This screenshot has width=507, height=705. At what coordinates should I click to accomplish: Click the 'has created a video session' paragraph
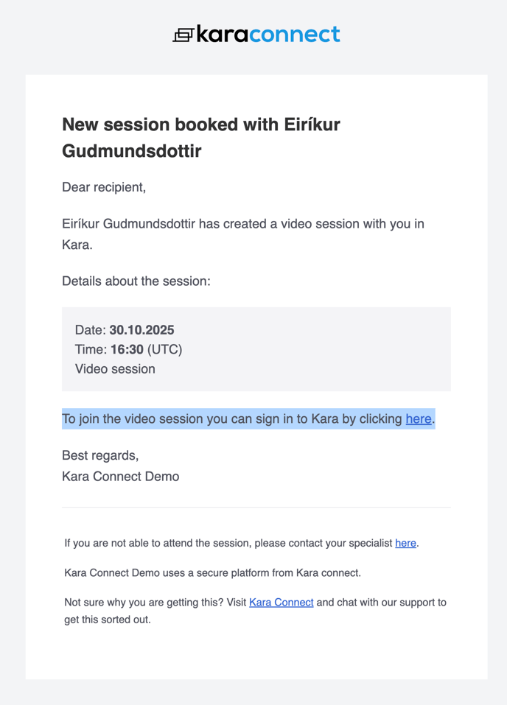click(x=243, y=224)
